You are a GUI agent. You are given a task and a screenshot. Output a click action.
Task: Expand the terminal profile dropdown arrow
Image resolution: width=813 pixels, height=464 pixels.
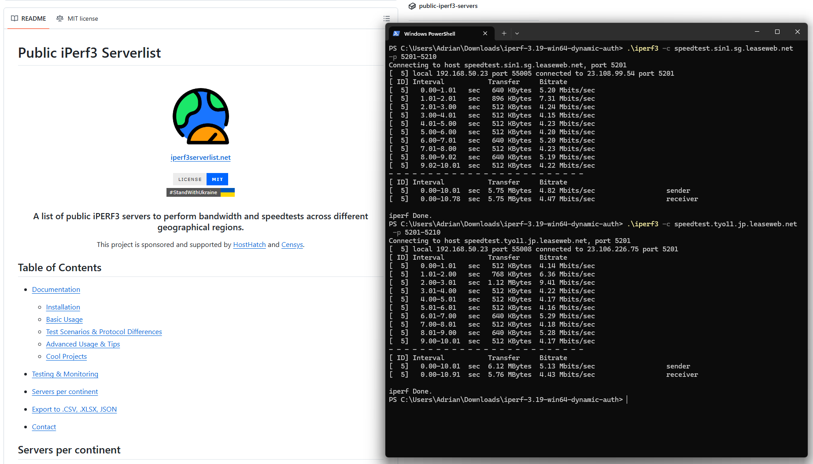point(517,33)
